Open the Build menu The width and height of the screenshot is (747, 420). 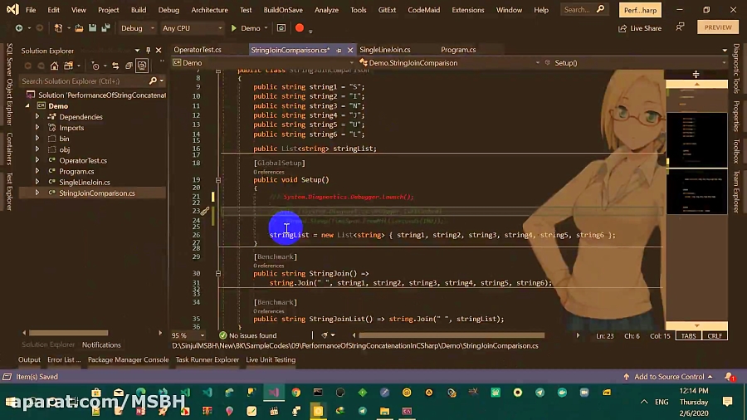pyautogui.click(x=139, y=10)
